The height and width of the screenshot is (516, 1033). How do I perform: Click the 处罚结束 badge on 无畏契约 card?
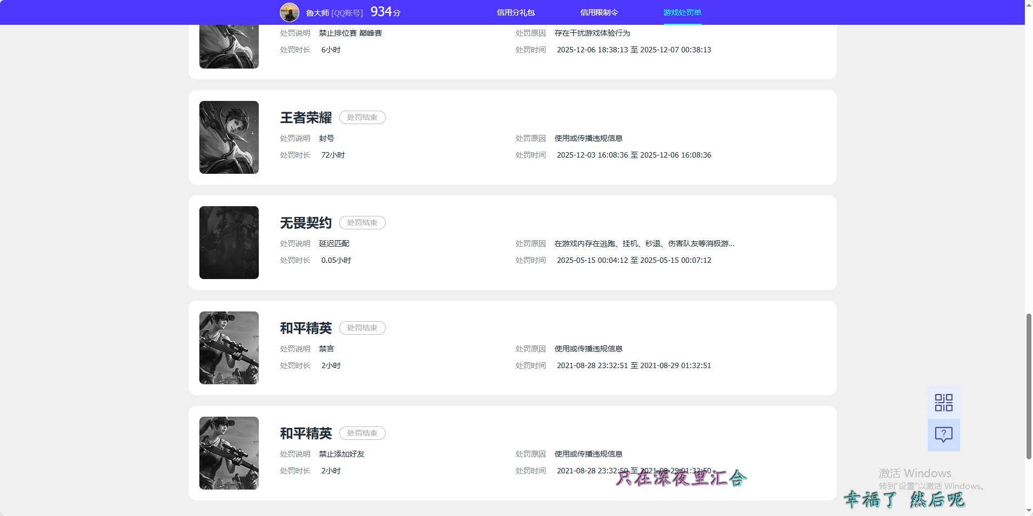[x=362, y=222]
